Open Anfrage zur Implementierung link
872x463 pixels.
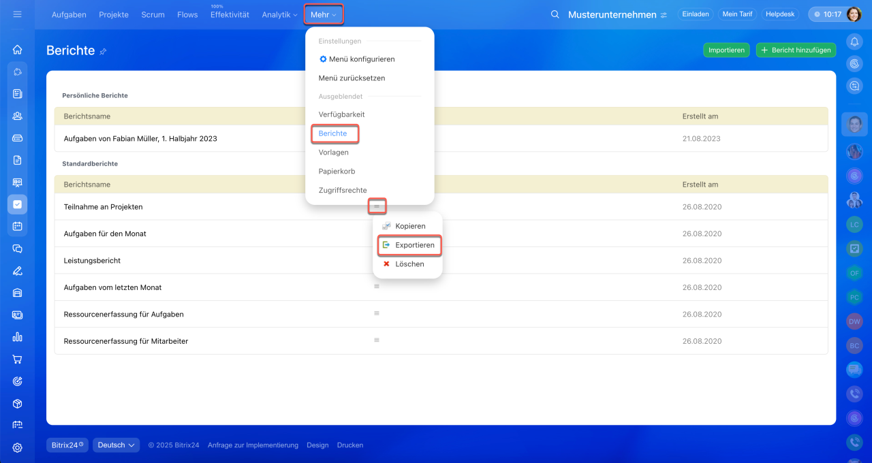(253, 445)
